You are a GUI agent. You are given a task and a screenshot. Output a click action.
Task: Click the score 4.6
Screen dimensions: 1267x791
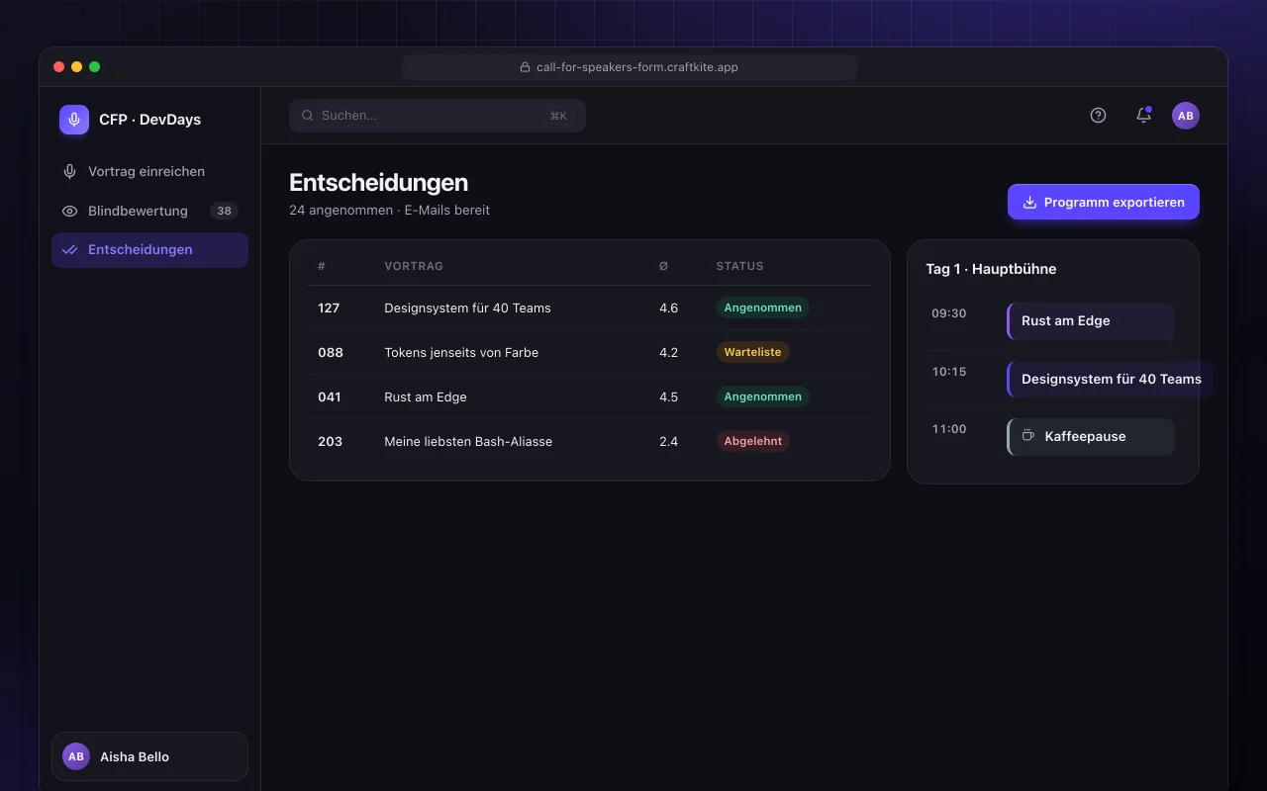[x=668, y=308]
